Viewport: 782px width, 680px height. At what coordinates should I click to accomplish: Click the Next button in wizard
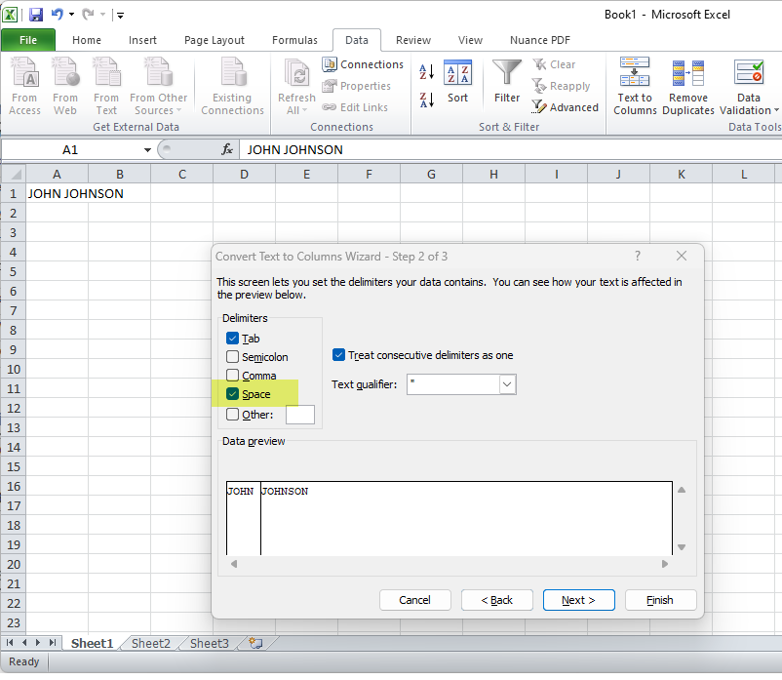578,600
